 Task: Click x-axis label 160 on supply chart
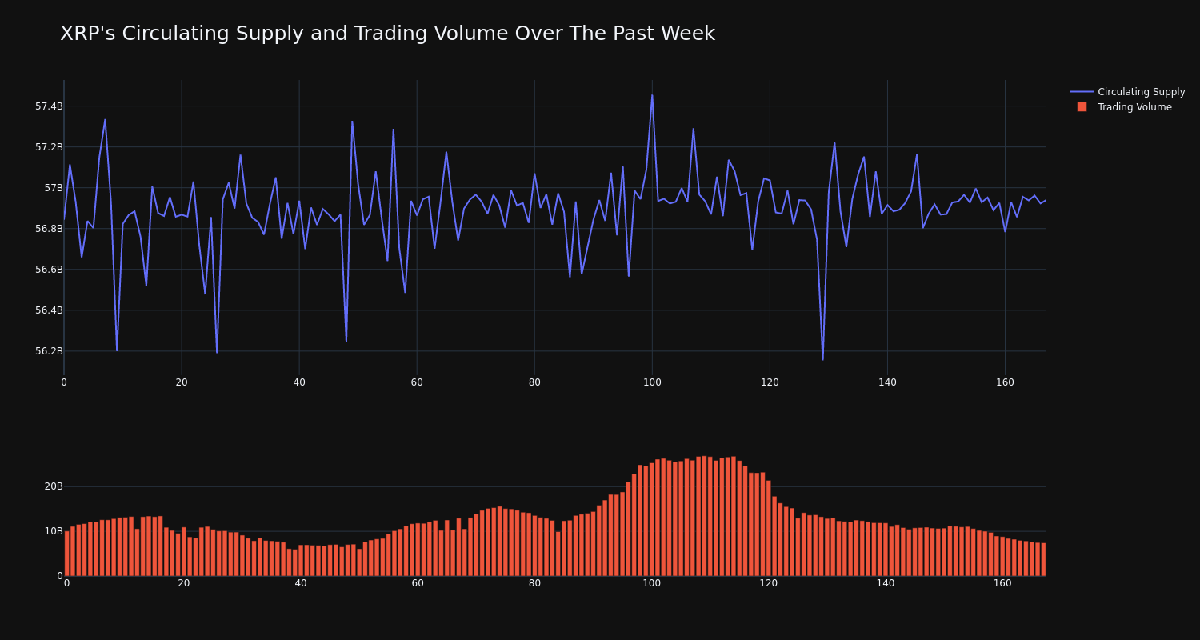click(1005, 382)
